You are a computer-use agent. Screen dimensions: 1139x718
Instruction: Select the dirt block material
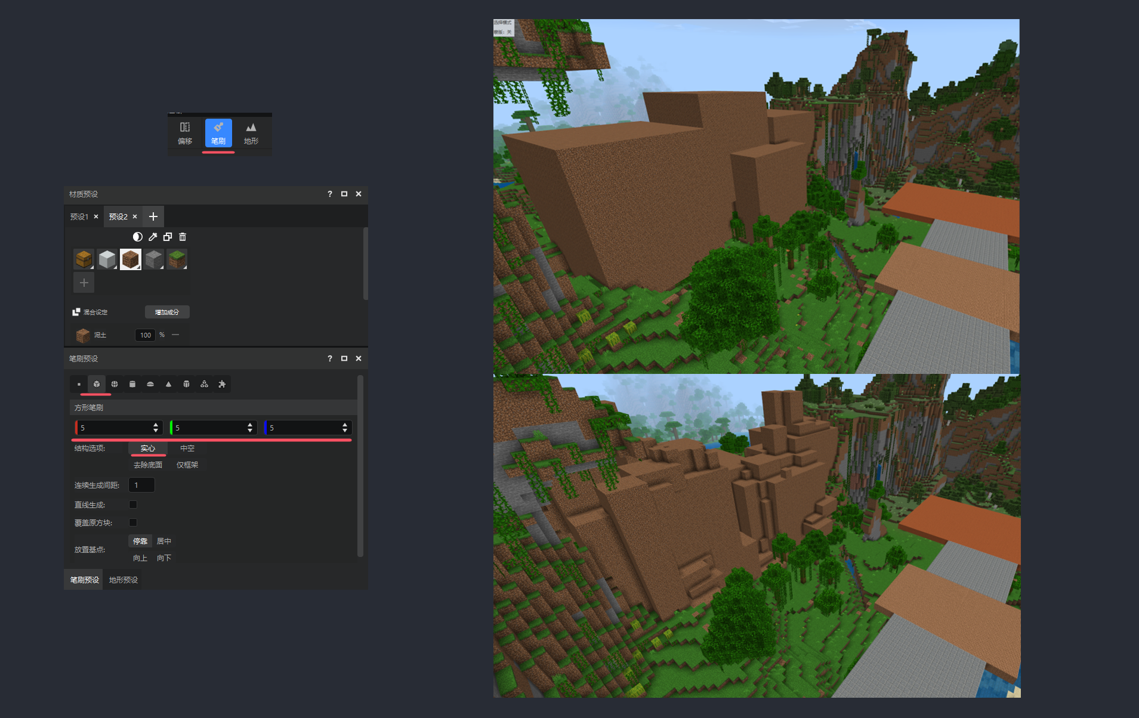pos(131,259)
